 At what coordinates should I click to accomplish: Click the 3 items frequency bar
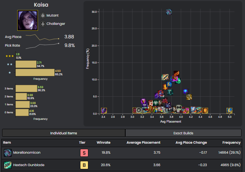tap(26, 89)
